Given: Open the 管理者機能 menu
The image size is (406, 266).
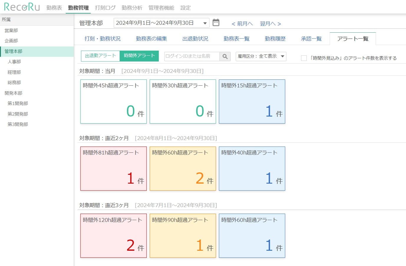Looking at the screenshot, I should (x=161, y=8).
